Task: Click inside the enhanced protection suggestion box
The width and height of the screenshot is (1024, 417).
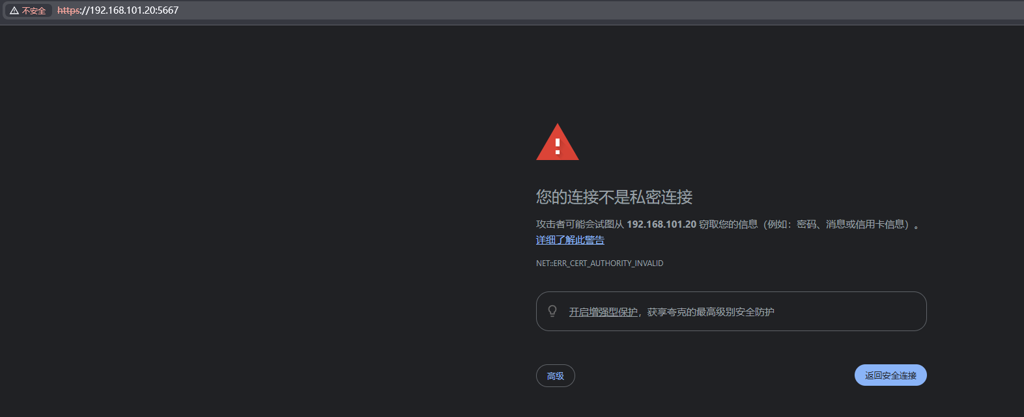Action: [x=732, y=312]
